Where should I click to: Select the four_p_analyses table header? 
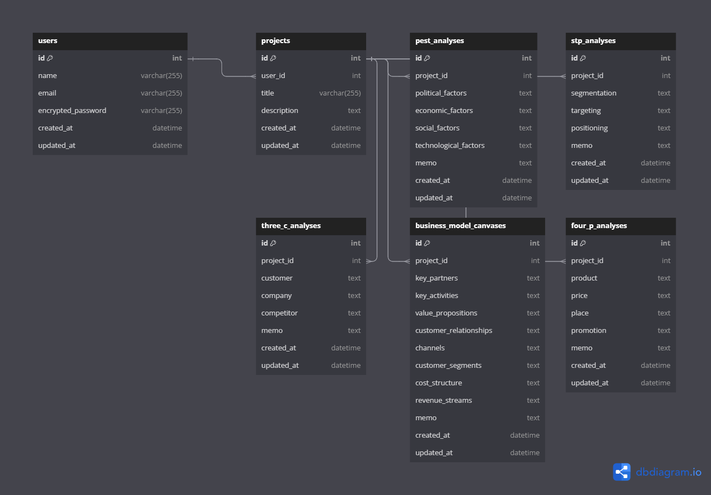pos(621,226)
